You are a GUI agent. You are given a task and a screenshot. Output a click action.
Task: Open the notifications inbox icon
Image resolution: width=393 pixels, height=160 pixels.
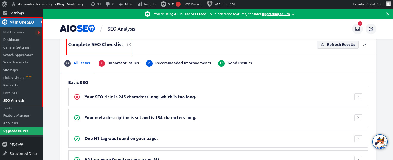click(358, 29)
